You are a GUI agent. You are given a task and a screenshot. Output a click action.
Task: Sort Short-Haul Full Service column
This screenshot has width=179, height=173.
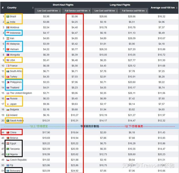(89, 11)
